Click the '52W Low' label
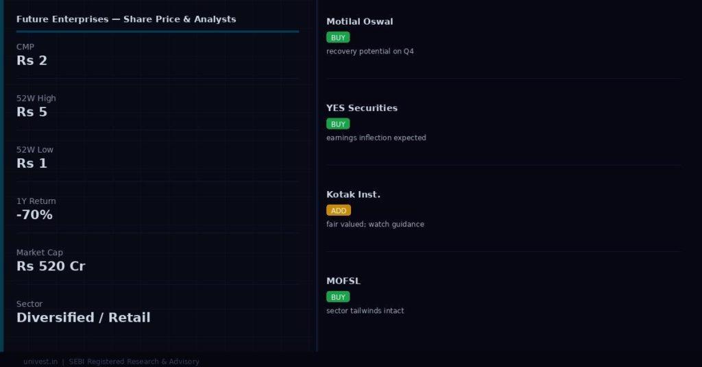702x367 pixels. click(x=35, y=150)
